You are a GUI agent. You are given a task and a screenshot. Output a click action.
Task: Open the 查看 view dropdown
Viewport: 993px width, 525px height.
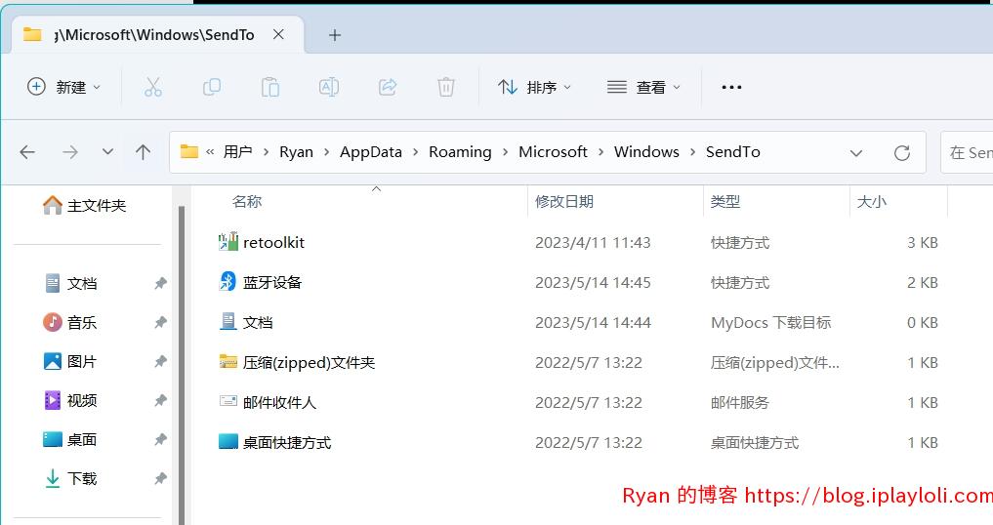click(x=643, y=87)
